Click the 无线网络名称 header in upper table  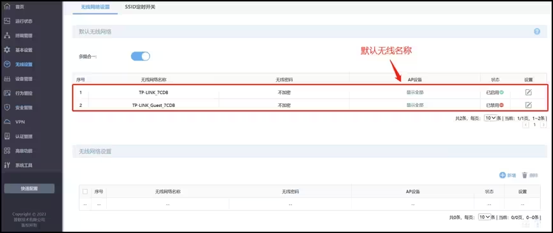click(153, 80)
